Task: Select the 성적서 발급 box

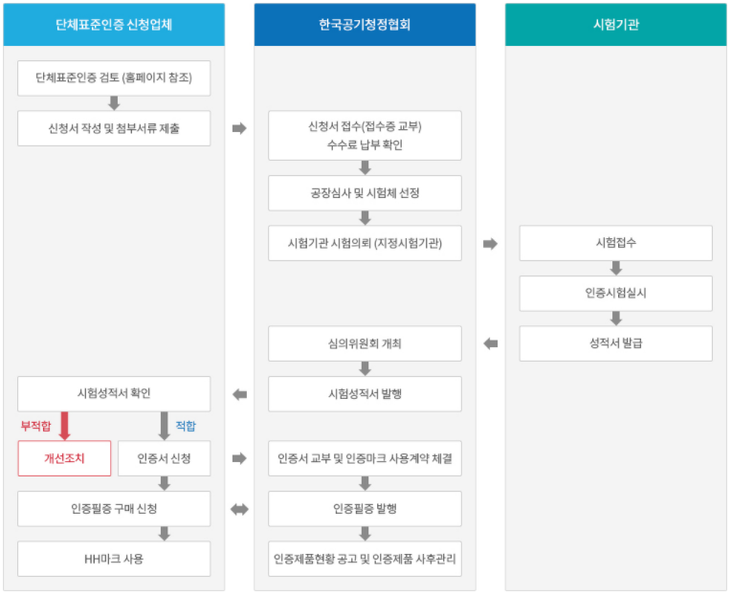Action: pos(616,343)
